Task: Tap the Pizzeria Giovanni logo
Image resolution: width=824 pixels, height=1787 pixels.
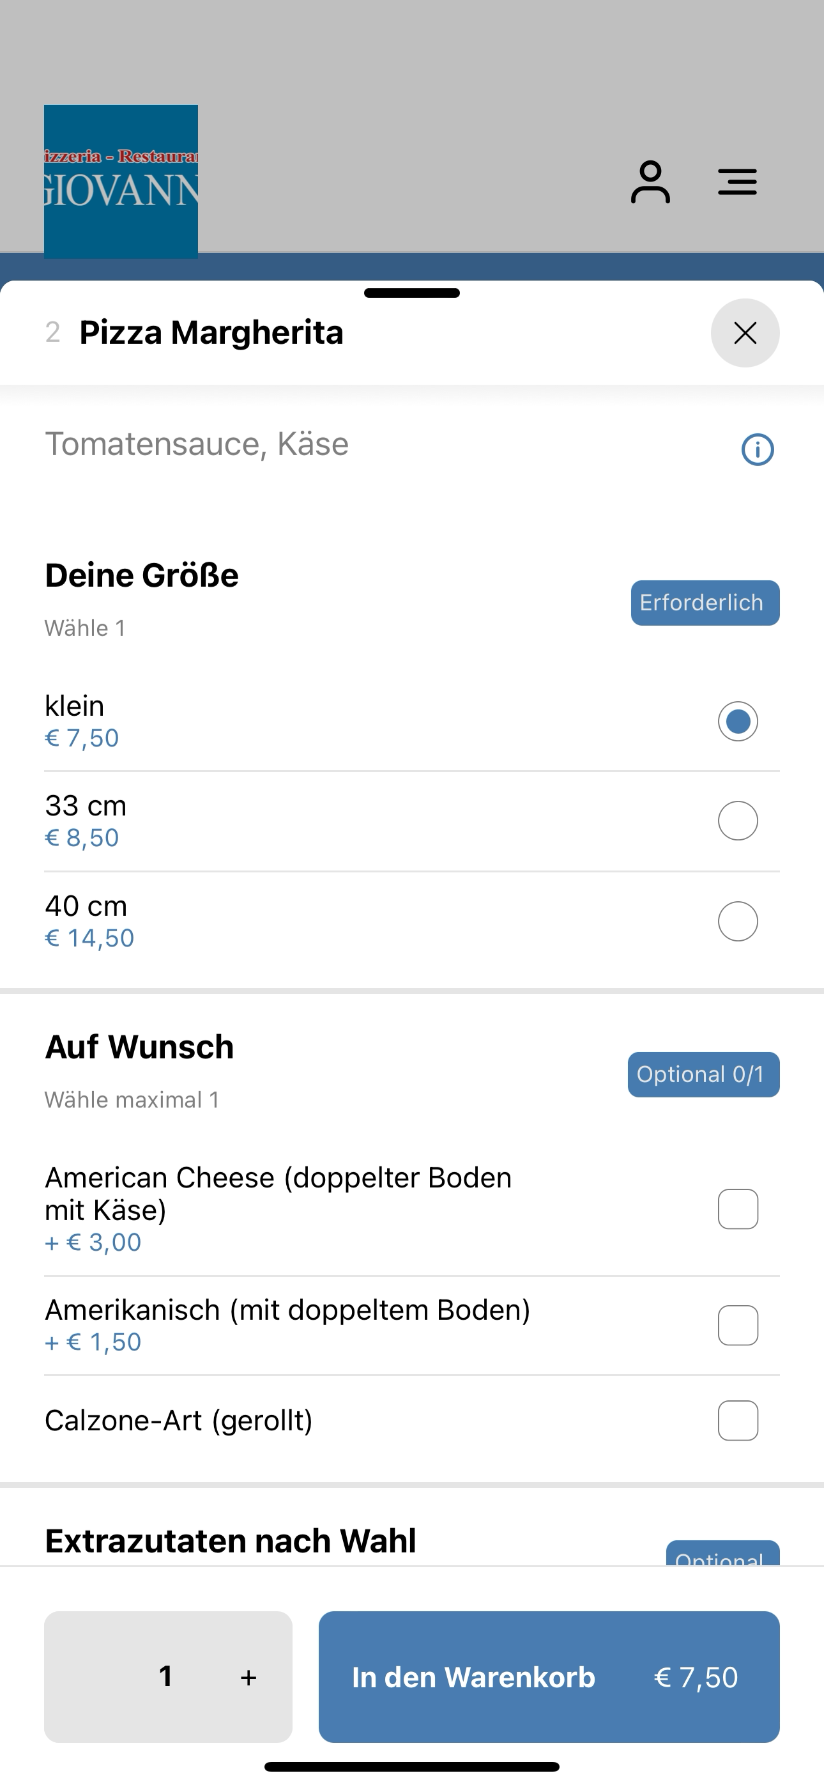Action: click(121, 182)
